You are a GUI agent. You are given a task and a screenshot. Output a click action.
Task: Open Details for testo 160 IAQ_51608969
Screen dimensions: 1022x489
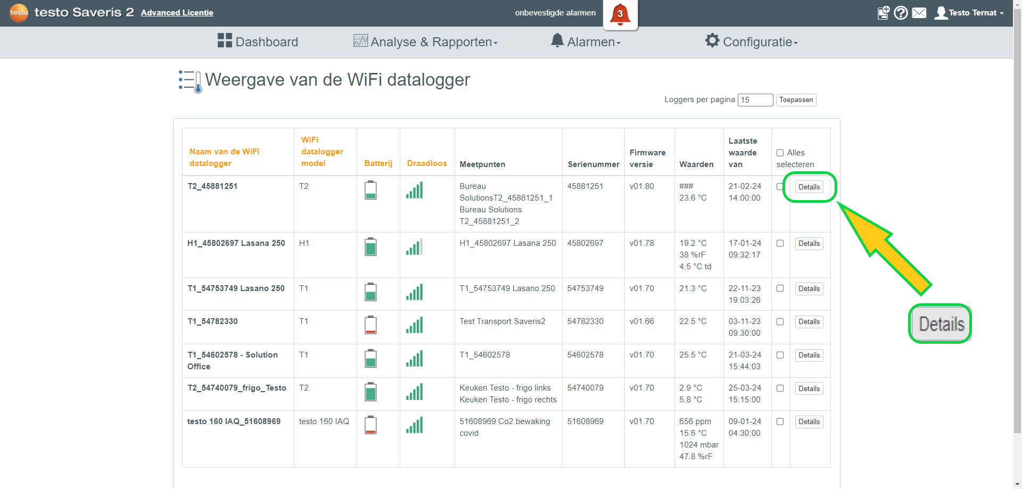pos(809,421)
